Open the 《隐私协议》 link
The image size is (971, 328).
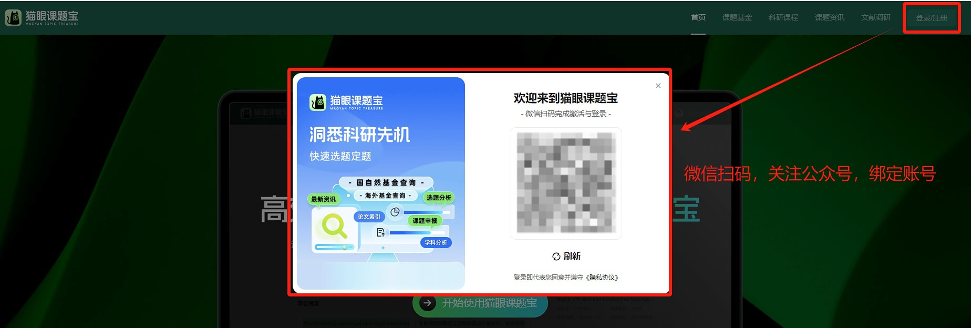coord(602,278)
